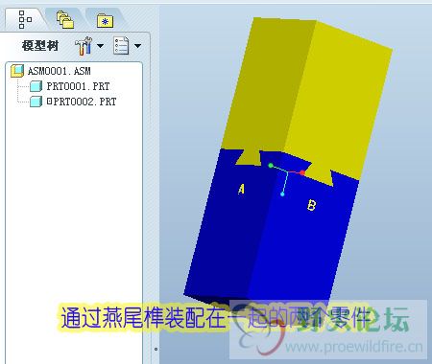Click the PRT0002 part icon
The image size is (432, 364).
click(x=36, y=102)
